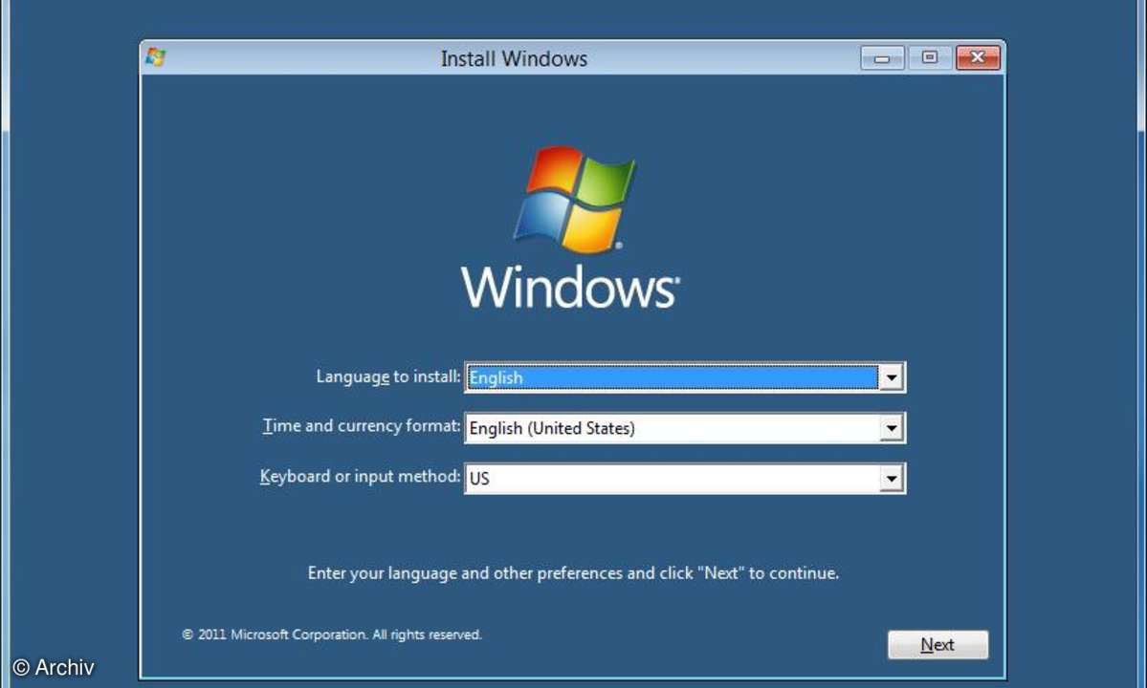Click the 'Language to install:' label

(388, 376)
